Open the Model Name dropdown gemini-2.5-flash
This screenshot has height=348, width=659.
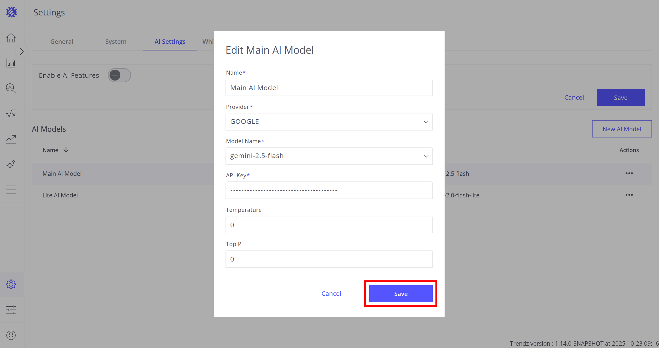[x=329, y=156]
